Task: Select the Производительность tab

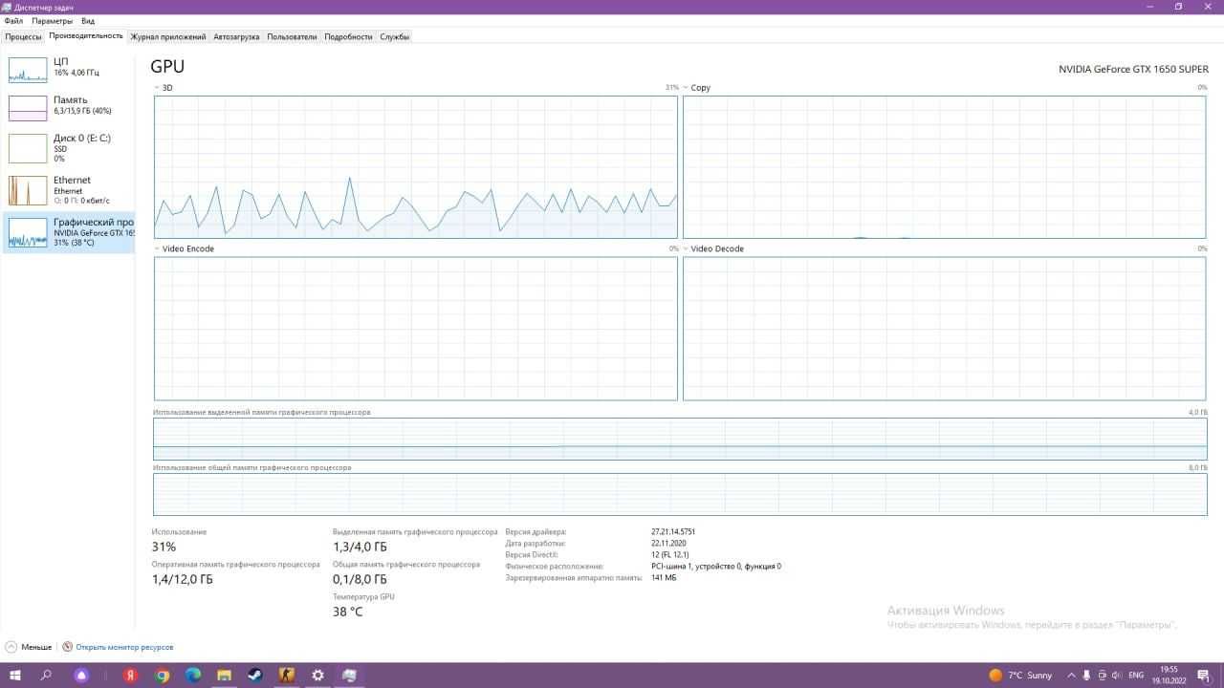Action: pyautogui.click(x=86, y=36)
